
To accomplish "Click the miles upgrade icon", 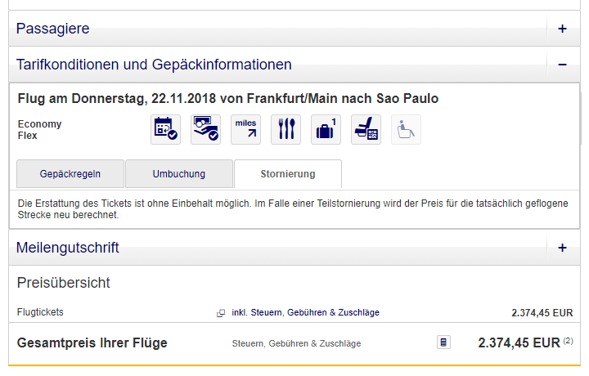I will [245, 129].
